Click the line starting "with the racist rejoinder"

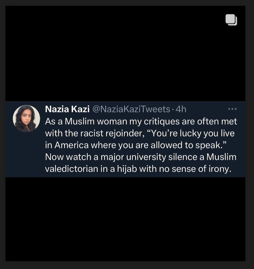[x=140, y=133]
